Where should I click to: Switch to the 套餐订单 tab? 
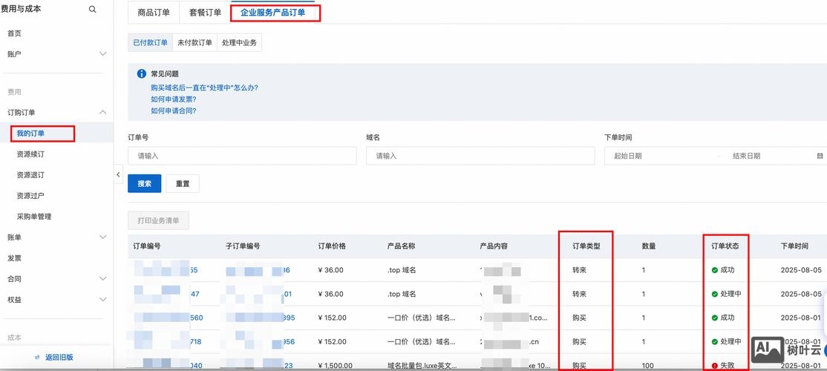click(205, 13)
